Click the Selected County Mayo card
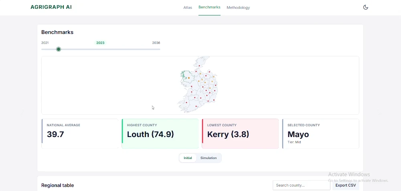This screenshot has height=191, width=401. coord(320,133)
